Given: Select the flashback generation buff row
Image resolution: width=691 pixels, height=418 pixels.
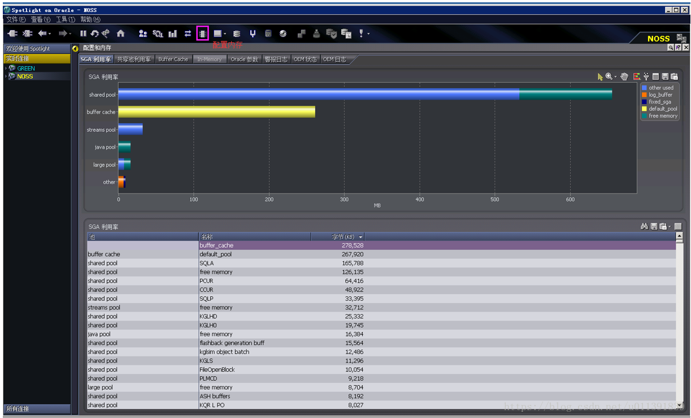Looking at the screenshot, I should [381, 343].
